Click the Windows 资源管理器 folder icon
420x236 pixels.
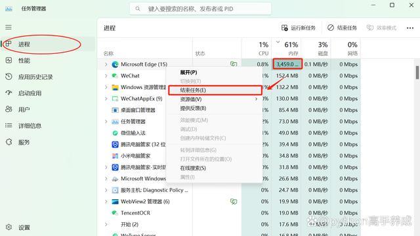(x=115, y=87)
